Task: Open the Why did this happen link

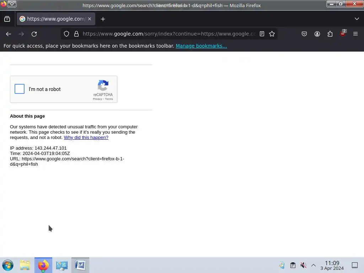Action: click(86, 138)
